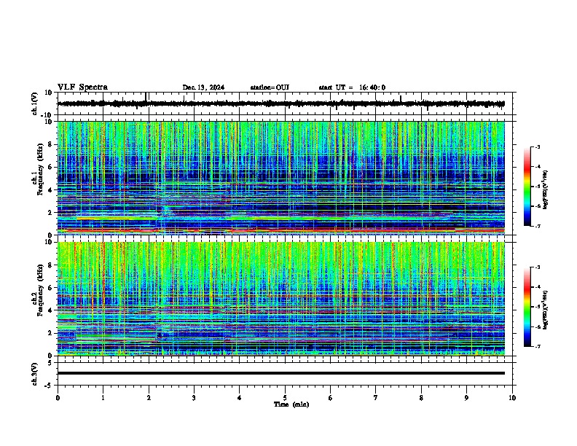Click time axis tick label "4"
The width and height of the screenshot is (577, 446).
pyautogui.click(x=240, y=398)
